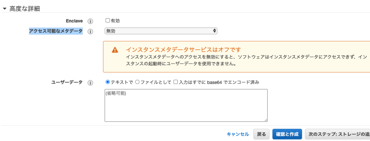Image resolution: width=370 pixels, height=141 pixels.
Task: Click the orange warning triangle icon
Action: click(115, 50)
